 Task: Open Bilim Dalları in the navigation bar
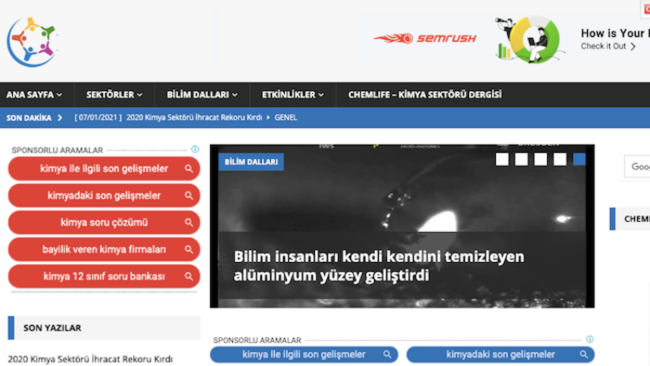click(x=202, y=95)
